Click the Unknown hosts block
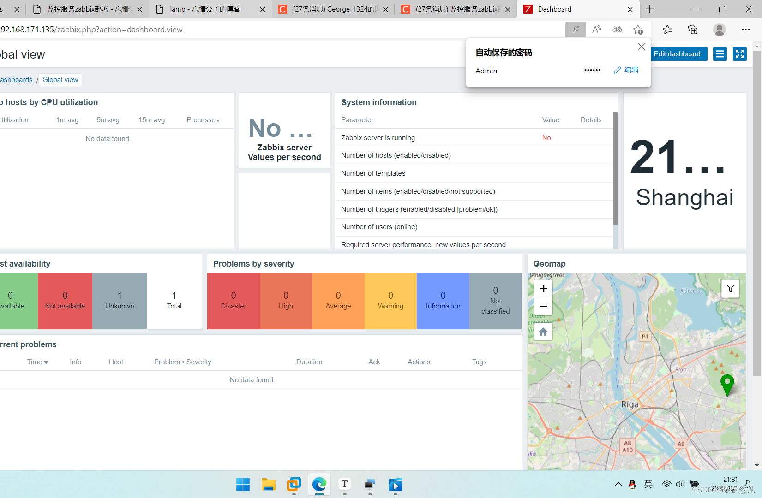The image size is (762, 498). click(120, 301)
